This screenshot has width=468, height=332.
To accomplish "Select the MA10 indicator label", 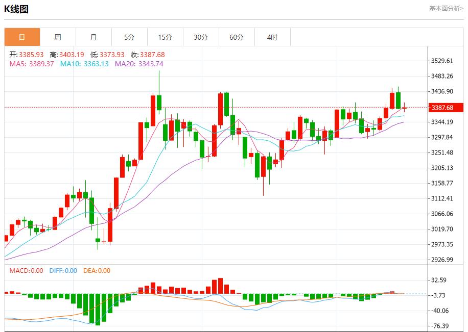I will [84, 64].
